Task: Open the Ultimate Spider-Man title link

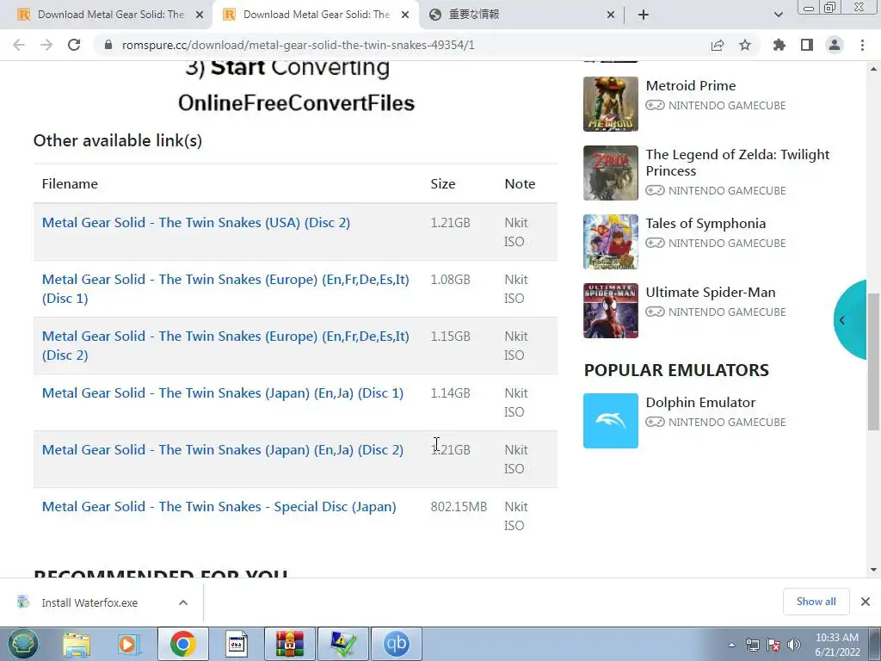Action: coord(711,293)
